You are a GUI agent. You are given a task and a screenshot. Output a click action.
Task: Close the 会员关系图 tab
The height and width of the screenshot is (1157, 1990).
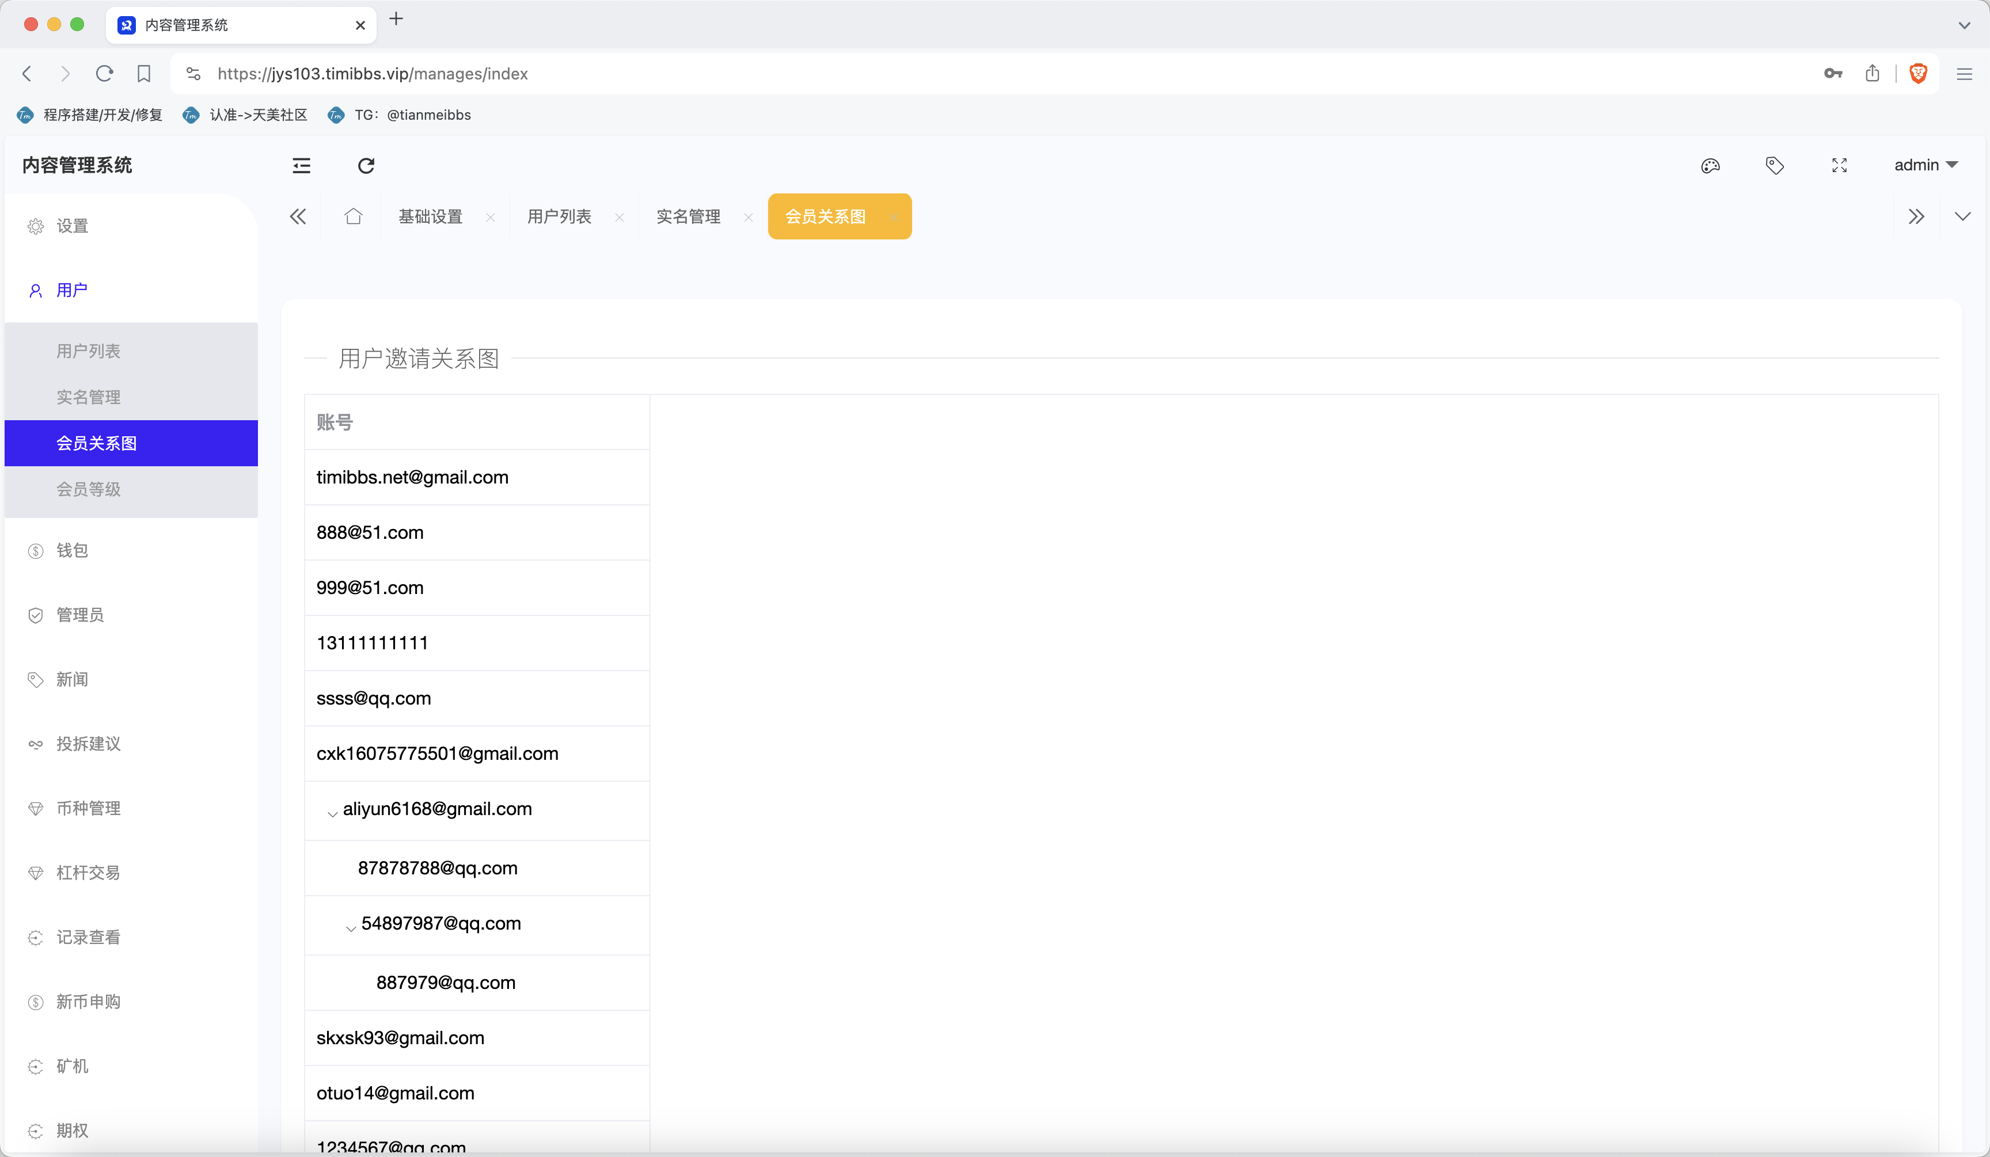click(893, 217)
